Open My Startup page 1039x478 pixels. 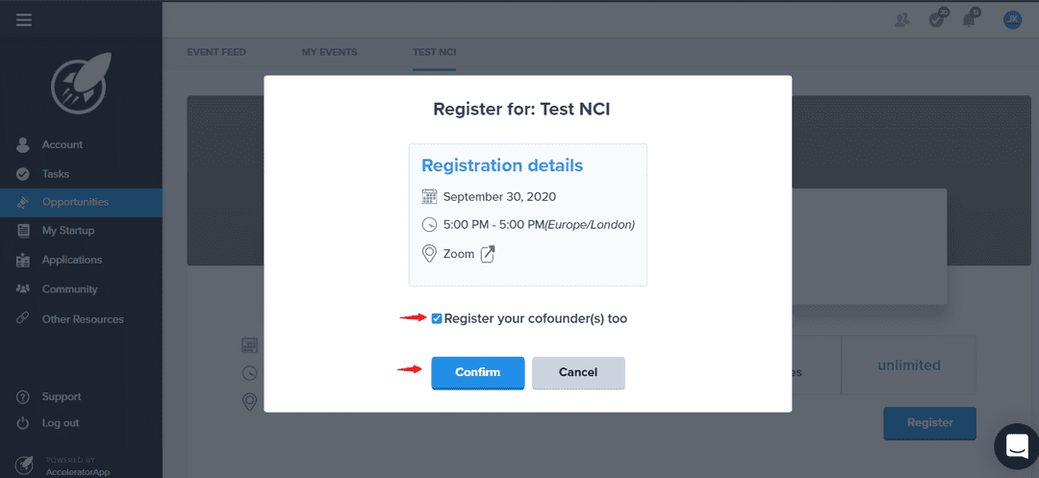click(x=67, y=231)
